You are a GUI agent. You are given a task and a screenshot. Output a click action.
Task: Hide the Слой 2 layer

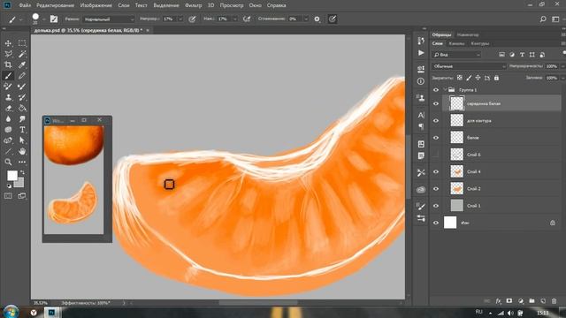(x=436, y=188)
